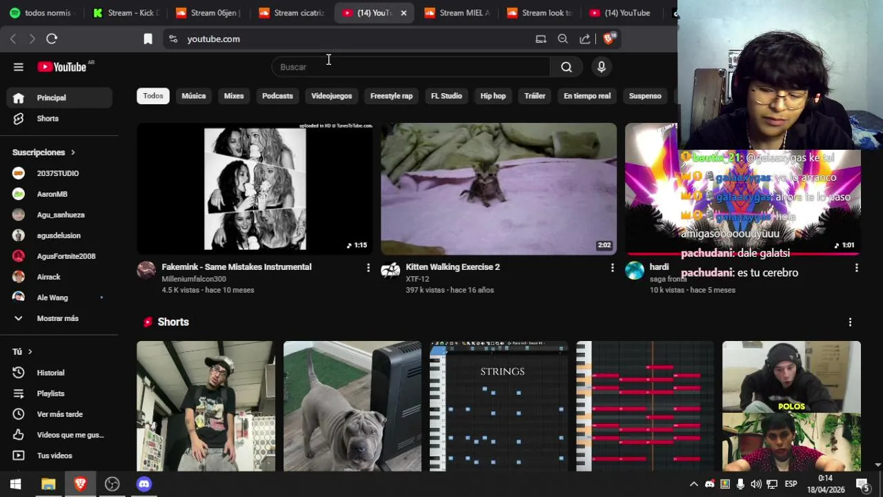Open volume control in system tray
The height and width of the screenshot is (497, 883).
(756, 484)
